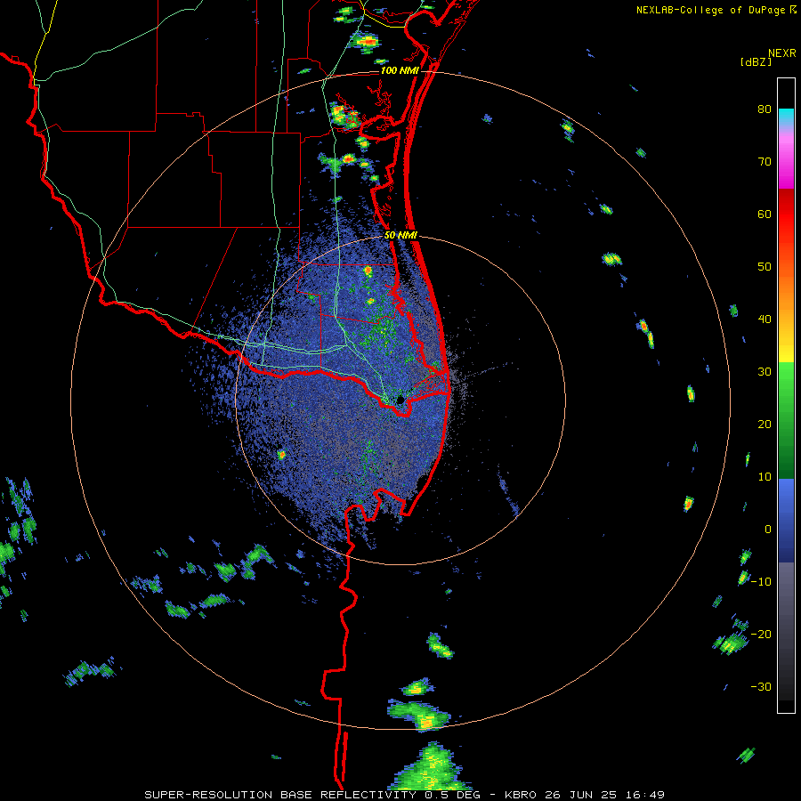Click the bright green band of the color bar
The height and width of the screenshot is (801, 801).
[786, 388]
